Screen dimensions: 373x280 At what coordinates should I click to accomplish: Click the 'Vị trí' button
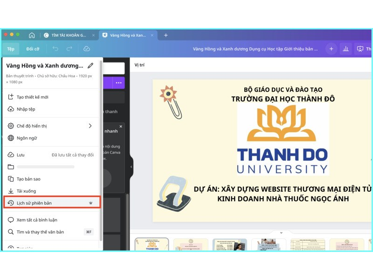pyautogui.click(x=138, y=65)
